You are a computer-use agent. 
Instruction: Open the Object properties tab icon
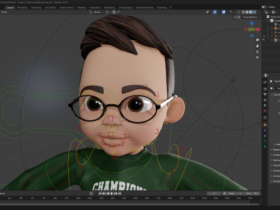265,125
